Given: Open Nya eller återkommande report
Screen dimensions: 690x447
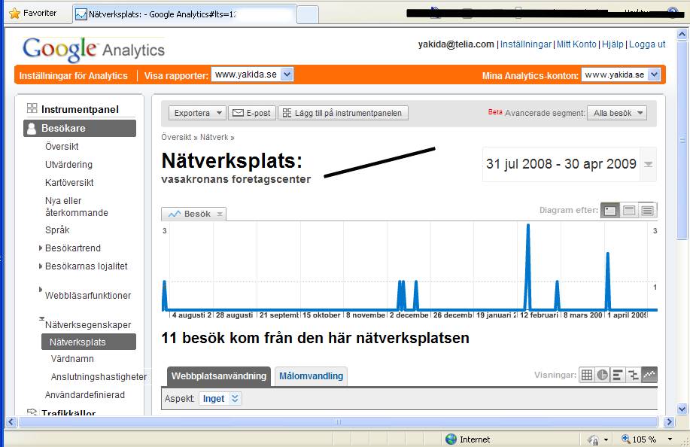Looking at the screenshot, I should [x=77, y=207].
